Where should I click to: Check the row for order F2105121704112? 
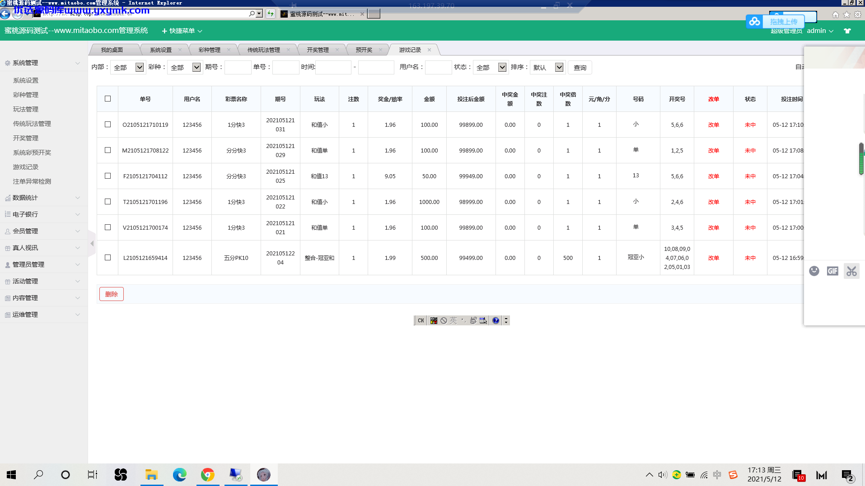108,176
